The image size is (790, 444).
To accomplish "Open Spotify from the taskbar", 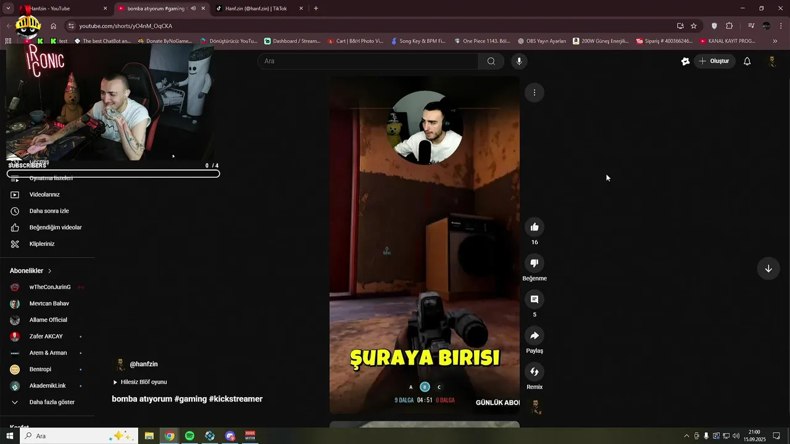I will tap(189, 436).
